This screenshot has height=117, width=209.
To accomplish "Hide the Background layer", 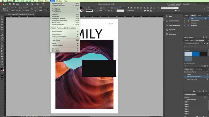I will (x=185, y=25).
